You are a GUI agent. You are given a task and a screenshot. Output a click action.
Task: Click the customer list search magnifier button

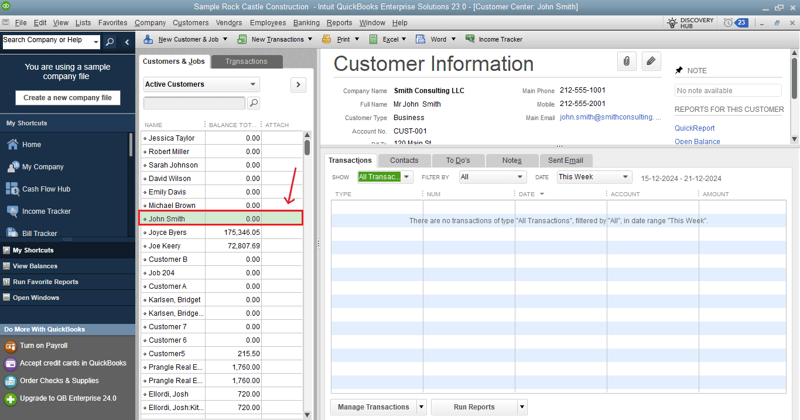point(254,103)
